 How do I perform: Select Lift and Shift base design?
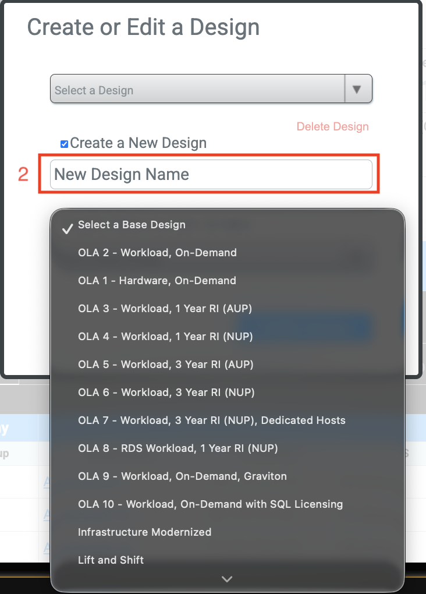[x=111, y=560]
